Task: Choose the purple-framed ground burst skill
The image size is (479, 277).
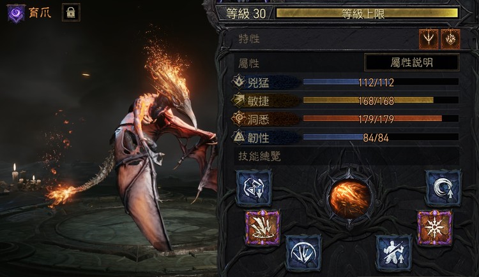Action: [x=262, y=227]
